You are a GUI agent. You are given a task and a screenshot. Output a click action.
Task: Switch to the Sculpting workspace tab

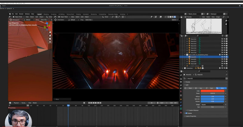pyautogui.click(x=54, y=14)
